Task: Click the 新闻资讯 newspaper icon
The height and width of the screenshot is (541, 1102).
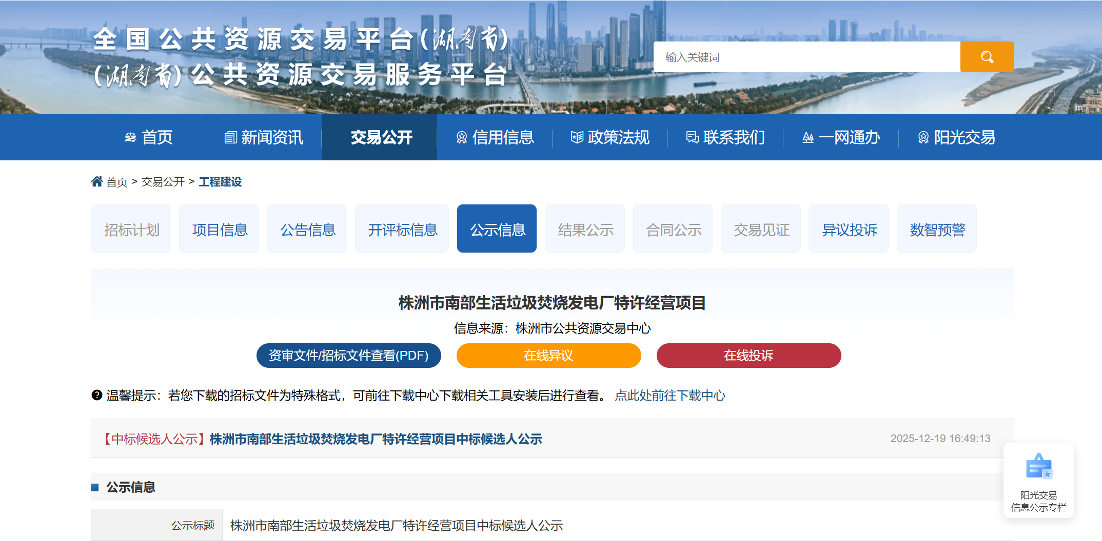Action: (230, 137)
